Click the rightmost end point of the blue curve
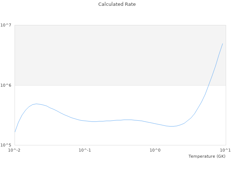This screenshot has width=233, height=174. [x=222, y=43]
